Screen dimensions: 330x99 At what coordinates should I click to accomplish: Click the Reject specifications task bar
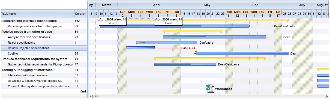(166, 43)
